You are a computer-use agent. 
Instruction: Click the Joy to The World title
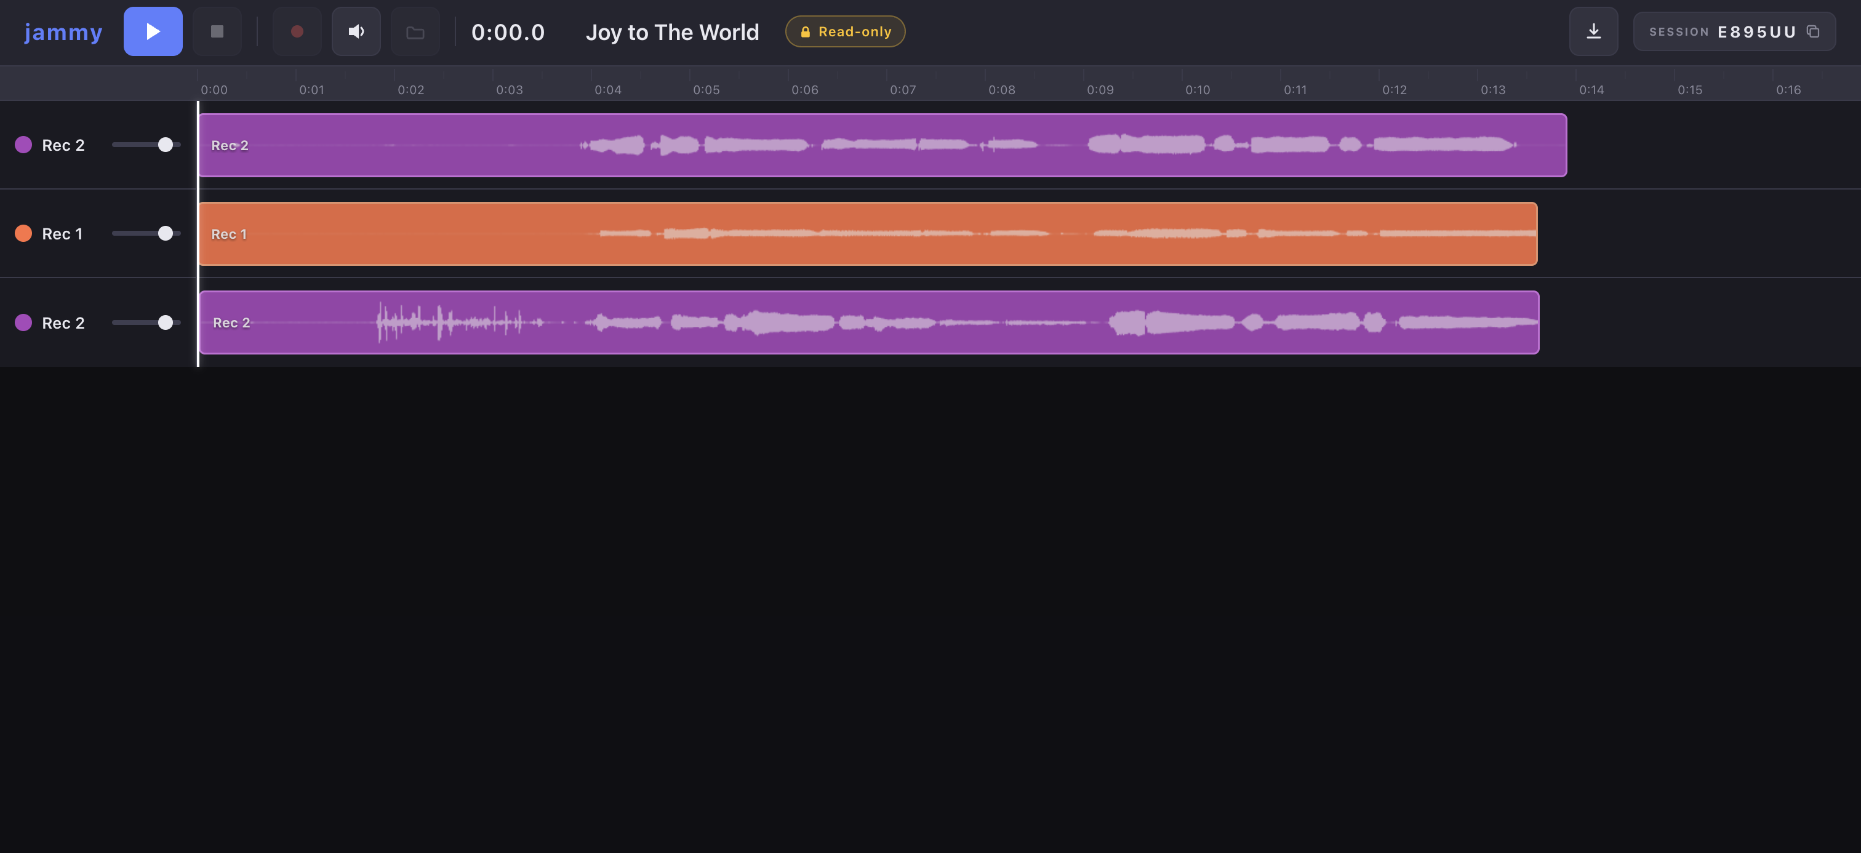(x=672, y=32)
